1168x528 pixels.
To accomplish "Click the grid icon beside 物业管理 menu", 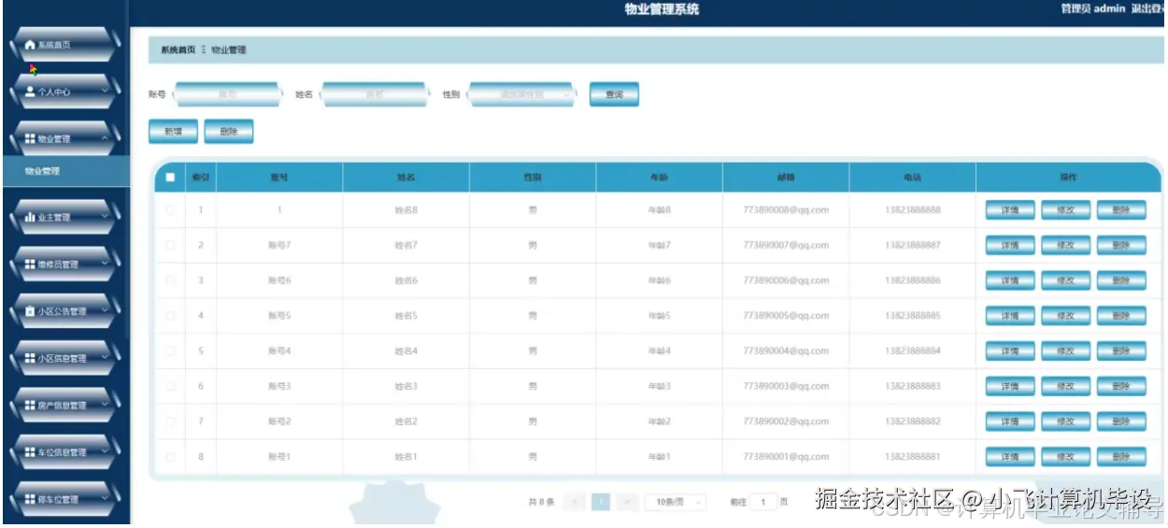I will coord(30,138).
